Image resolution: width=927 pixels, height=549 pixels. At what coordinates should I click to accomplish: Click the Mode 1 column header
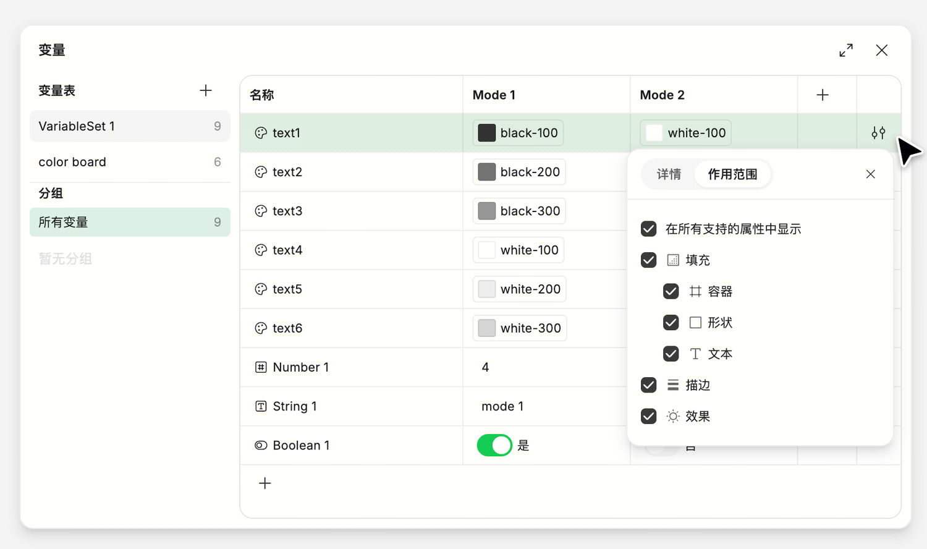point(494,95)
